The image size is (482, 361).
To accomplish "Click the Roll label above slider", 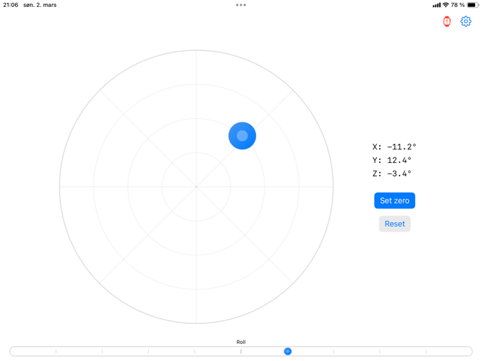I will (241, 342).
